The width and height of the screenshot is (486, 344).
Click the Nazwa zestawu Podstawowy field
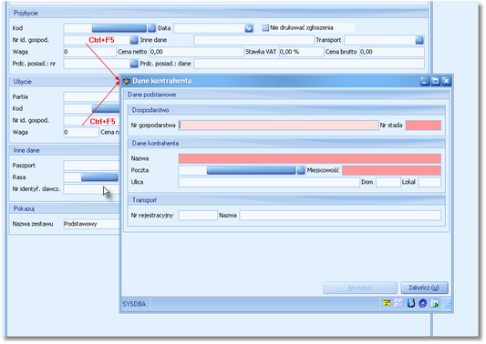[x=91, y=224]
